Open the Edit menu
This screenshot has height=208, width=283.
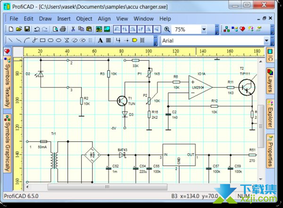click(x=28, y=18)
